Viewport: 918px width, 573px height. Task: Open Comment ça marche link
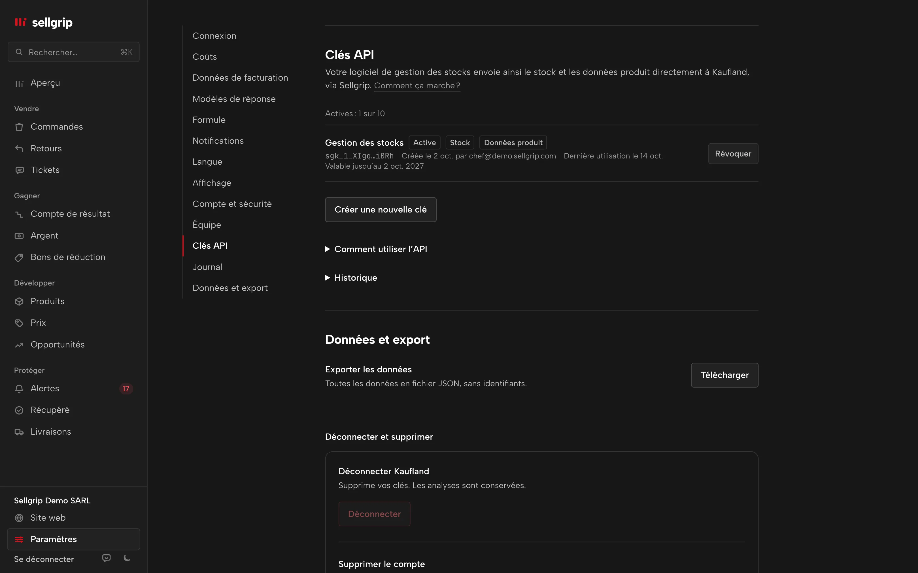[x=417, y=86]
